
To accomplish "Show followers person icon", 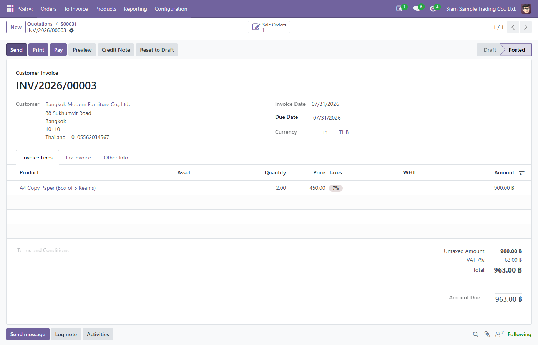I will click(x=499, y=334).
